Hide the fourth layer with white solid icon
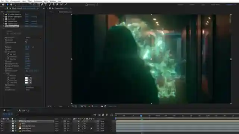239x134 pixels. point(2,128)
